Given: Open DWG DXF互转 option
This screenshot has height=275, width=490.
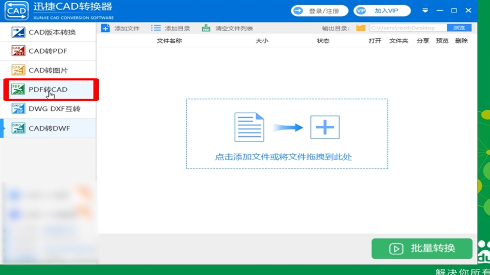Looking at the screenshot, I should (48, 109).
